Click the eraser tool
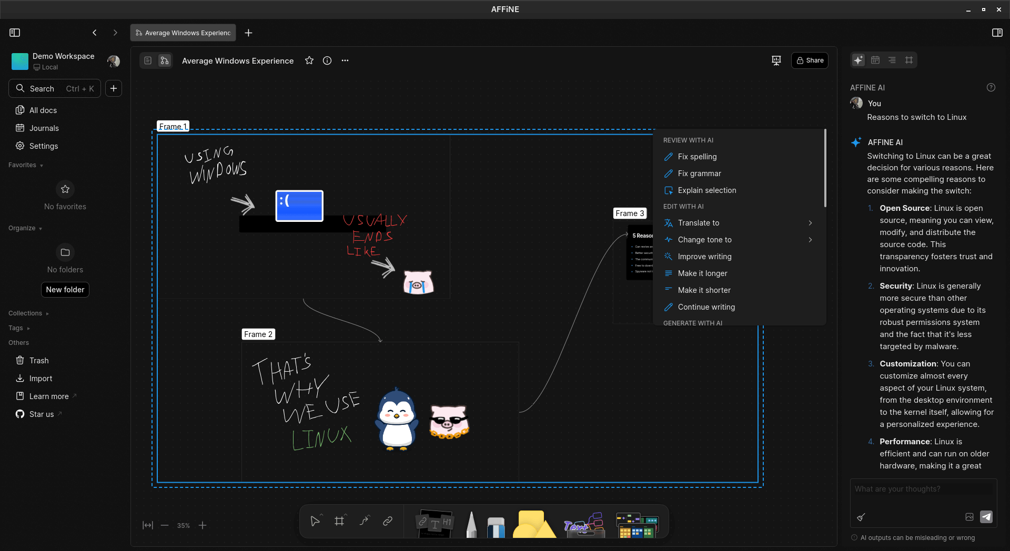Viewport: 1010px width, 551px height. [496, 526]
